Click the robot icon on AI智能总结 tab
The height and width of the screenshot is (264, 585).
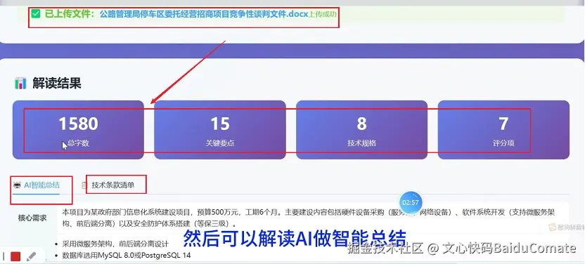[17, 185]
